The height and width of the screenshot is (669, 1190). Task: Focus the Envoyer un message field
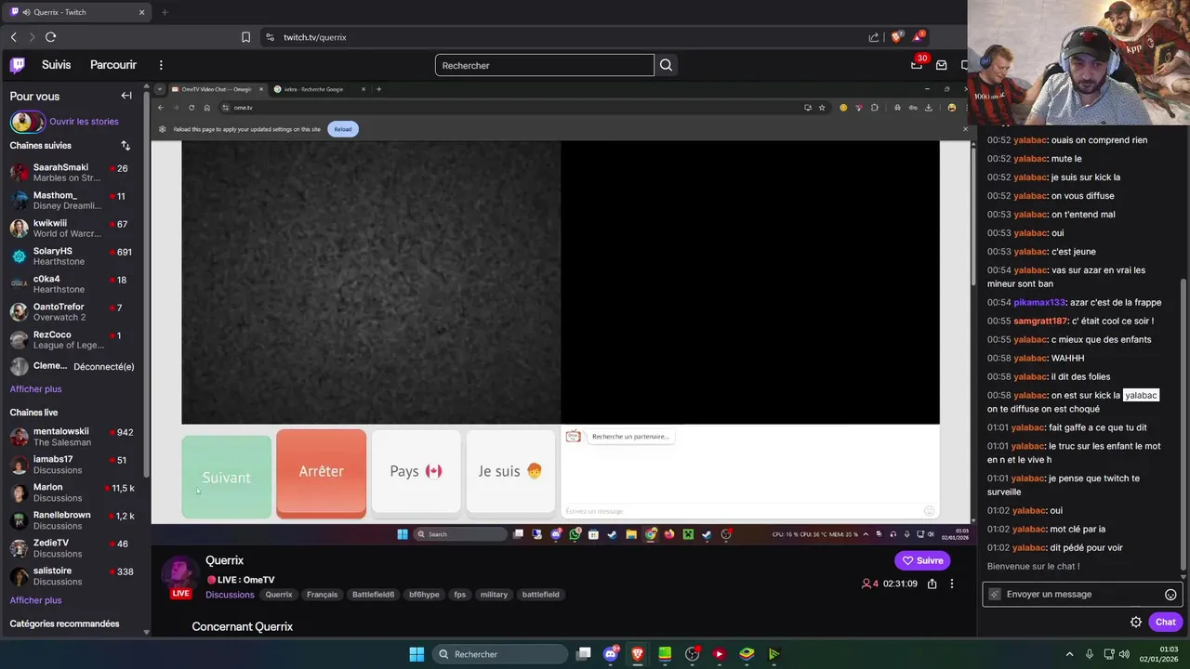[1082, 595]
